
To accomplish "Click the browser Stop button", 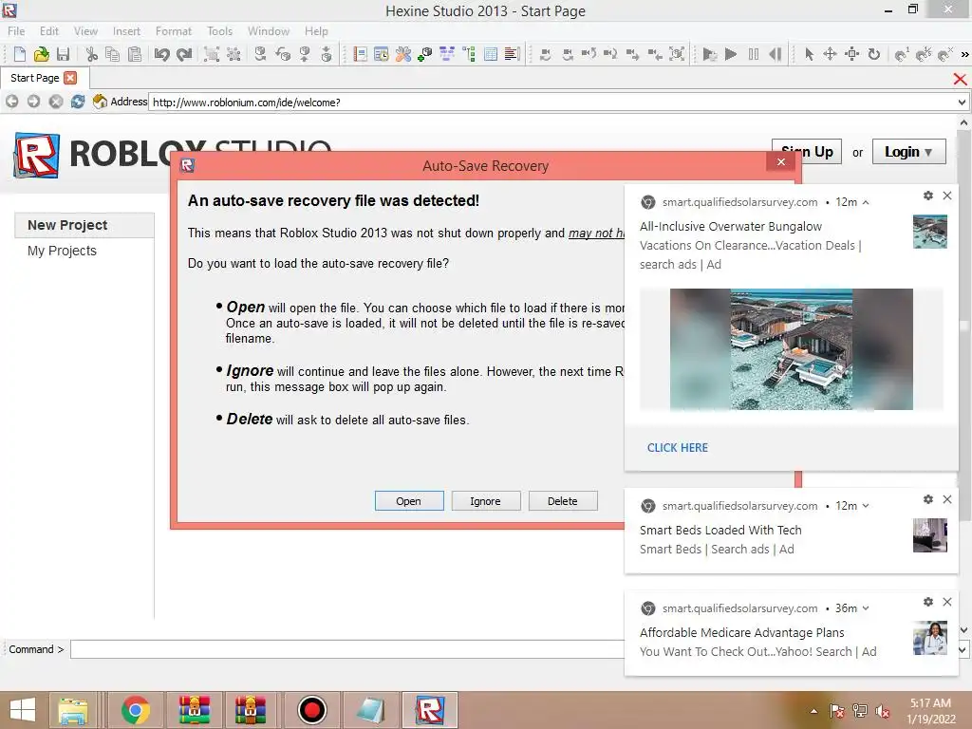I will [x=56, y=102].
